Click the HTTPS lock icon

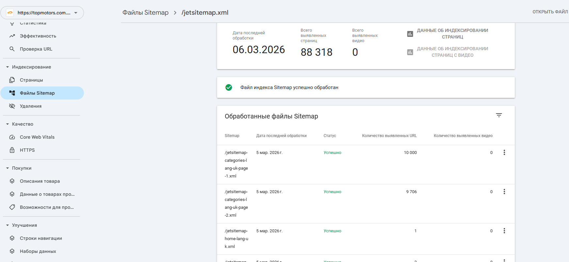(x=12, y=150)
